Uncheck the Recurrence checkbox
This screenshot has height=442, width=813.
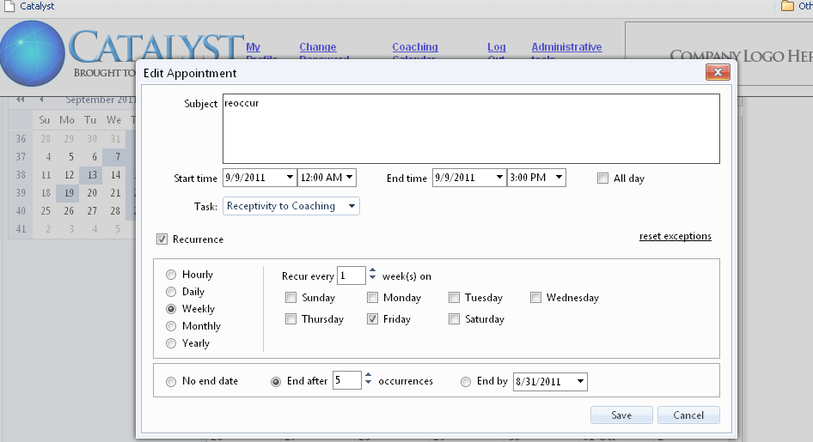[162, 239]
